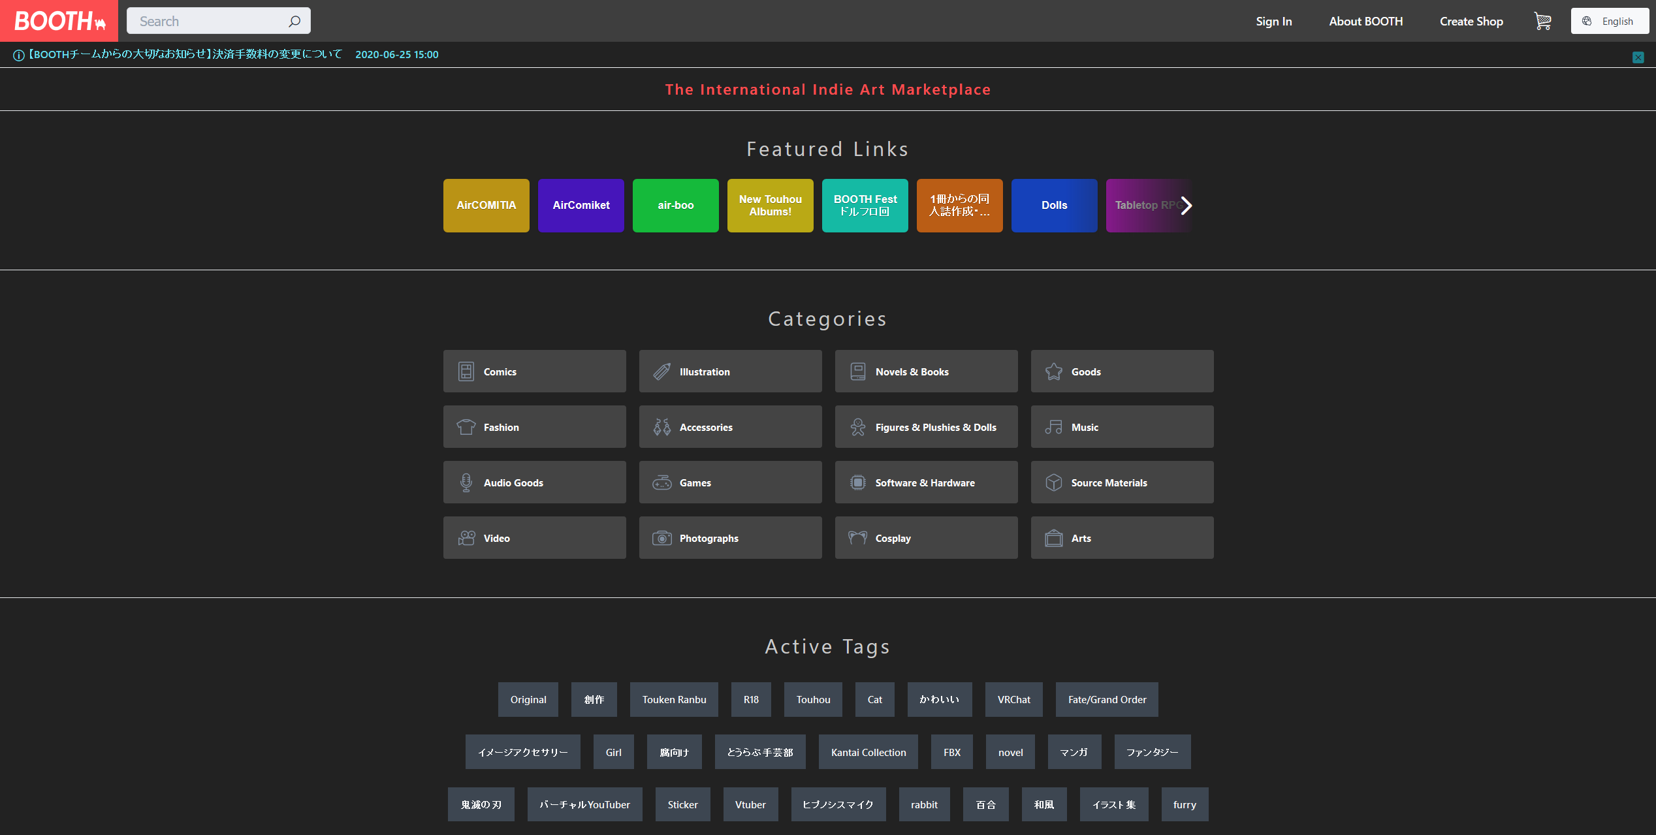Select the Original tag

click(528, 700)
